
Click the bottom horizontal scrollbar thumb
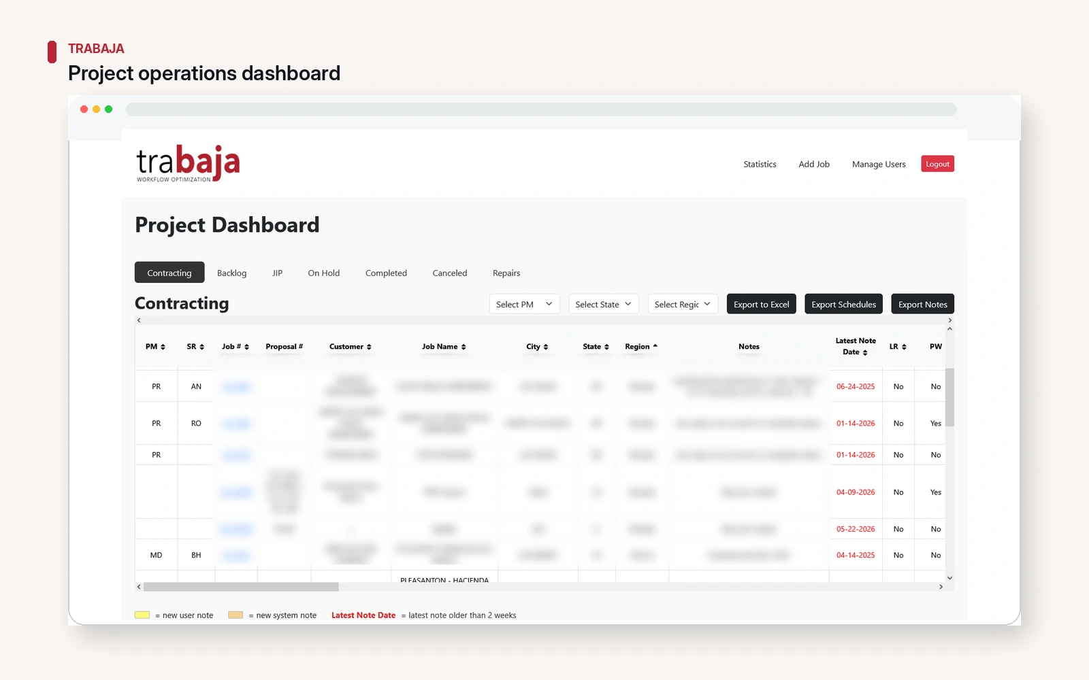pyautogui.click(x=241, y=587)
